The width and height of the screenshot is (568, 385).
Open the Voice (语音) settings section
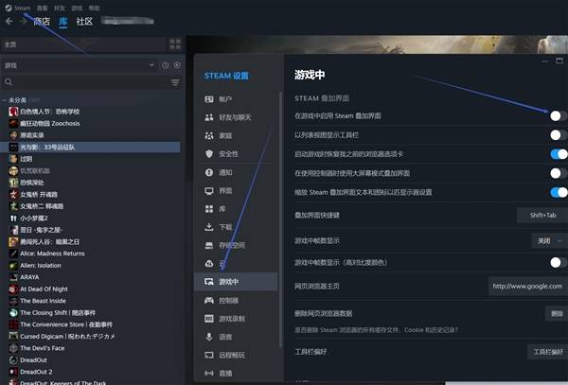[236, 337]
